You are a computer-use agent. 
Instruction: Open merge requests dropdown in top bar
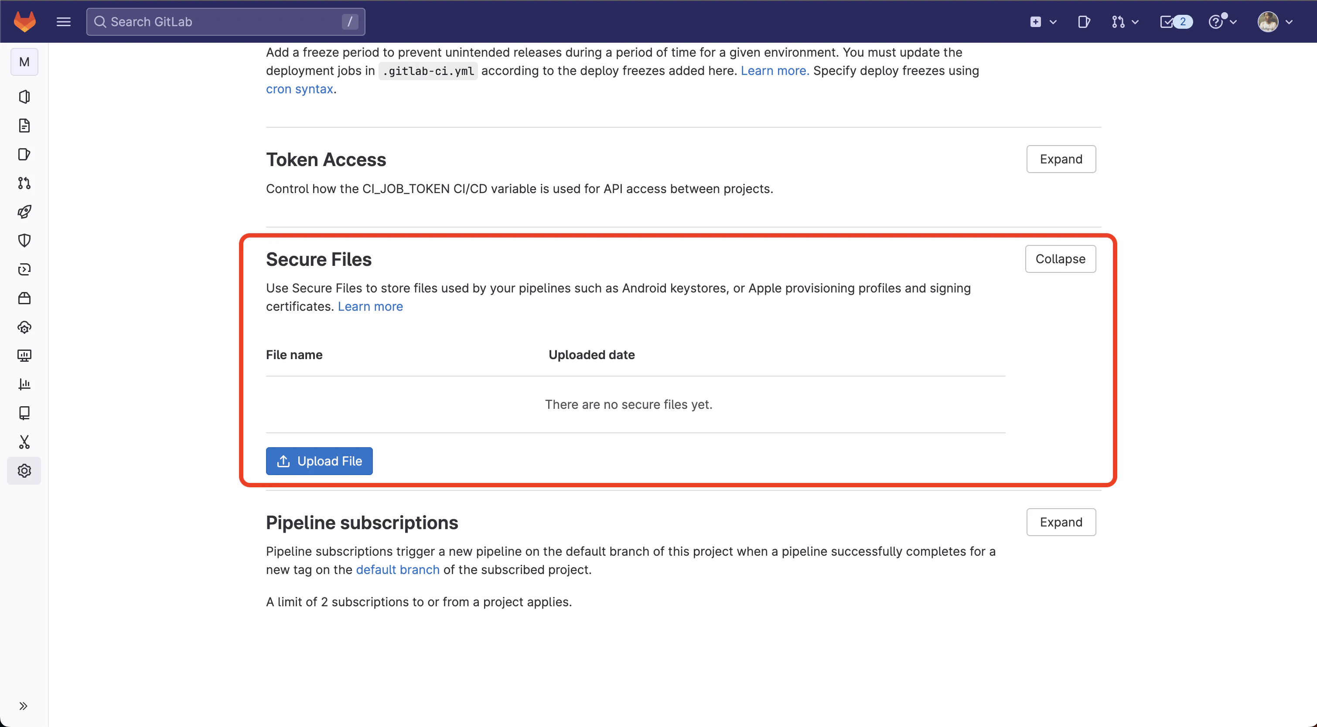[1125, 21]
